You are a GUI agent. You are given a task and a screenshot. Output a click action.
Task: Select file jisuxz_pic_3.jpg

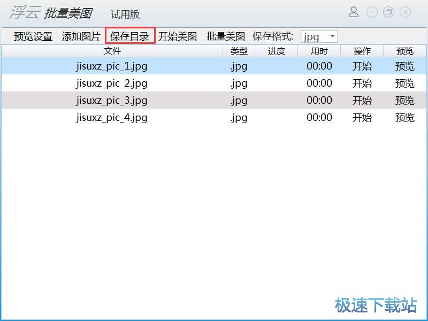pos(112,101)
